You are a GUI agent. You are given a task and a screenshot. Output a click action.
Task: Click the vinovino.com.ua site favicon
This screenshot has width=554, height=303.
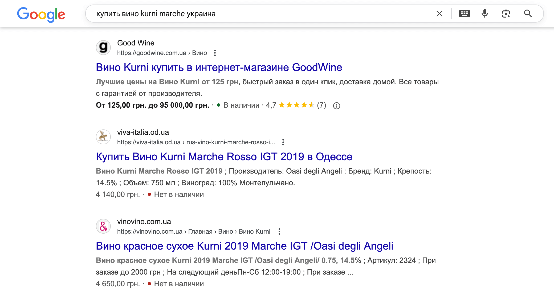coord(103,226)
